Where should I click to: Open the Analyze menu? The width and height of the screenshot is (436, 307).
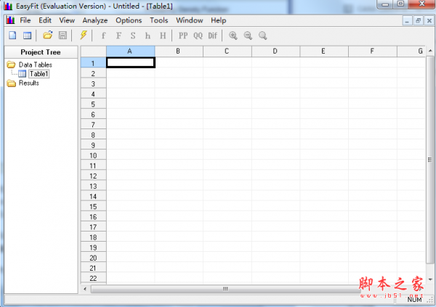[x=95, y=20]
